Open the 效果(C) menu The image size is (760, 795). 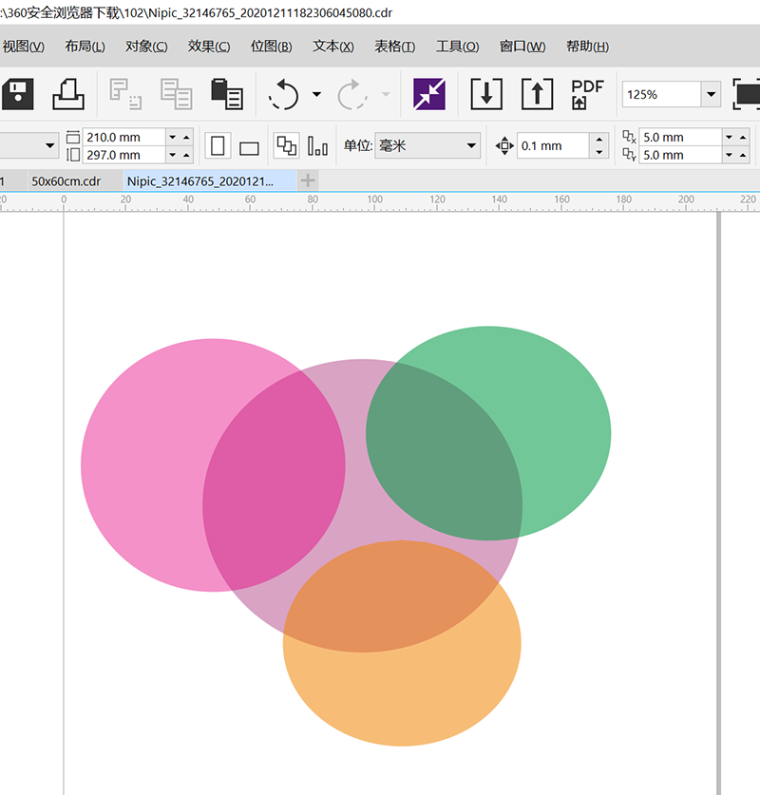click(x=208, y=47)
